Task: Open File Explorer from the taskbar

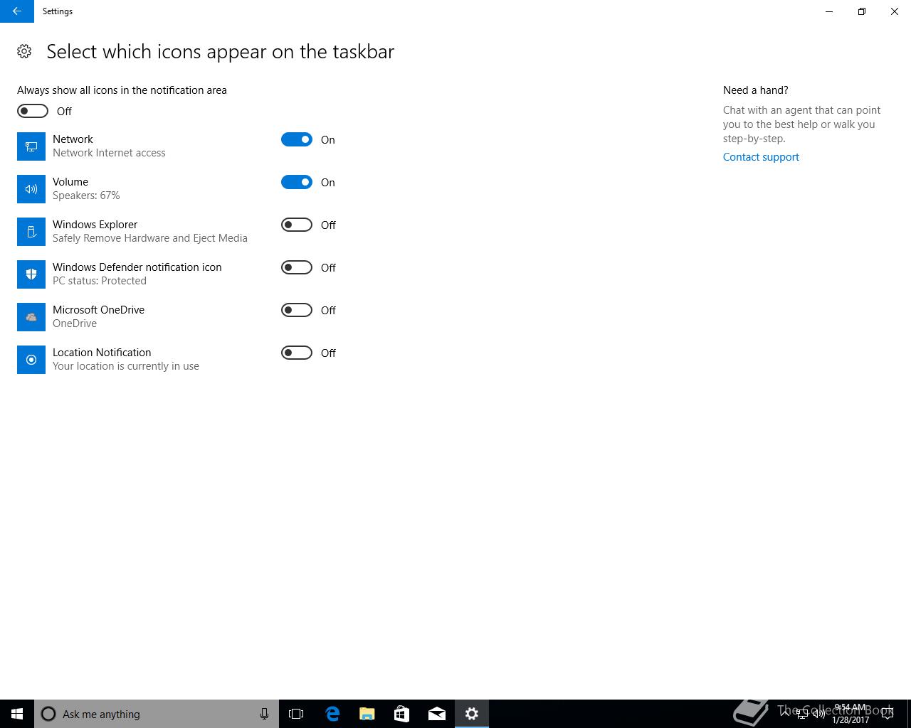Action: [367, 714]
